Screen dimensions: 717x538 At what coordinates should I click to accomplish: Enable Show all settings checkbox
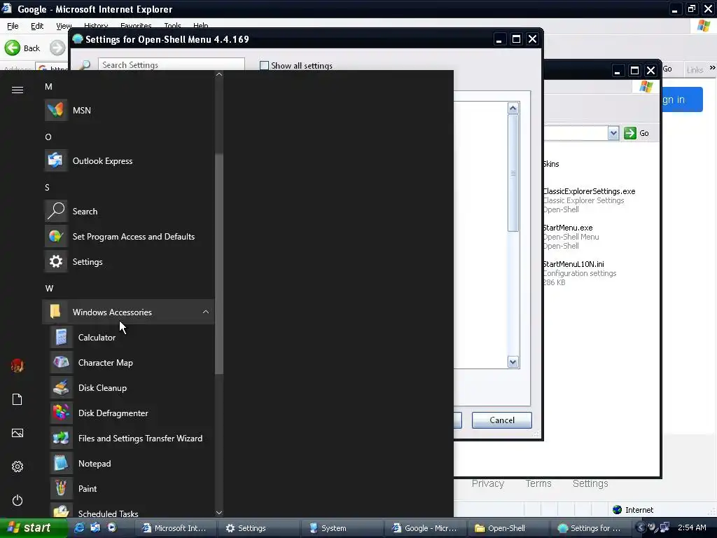tap(264, 65)
